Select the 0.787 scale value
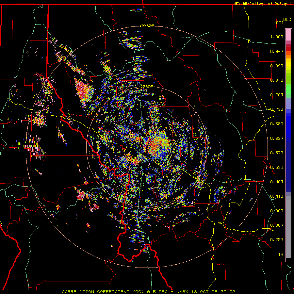 (277, 95)
